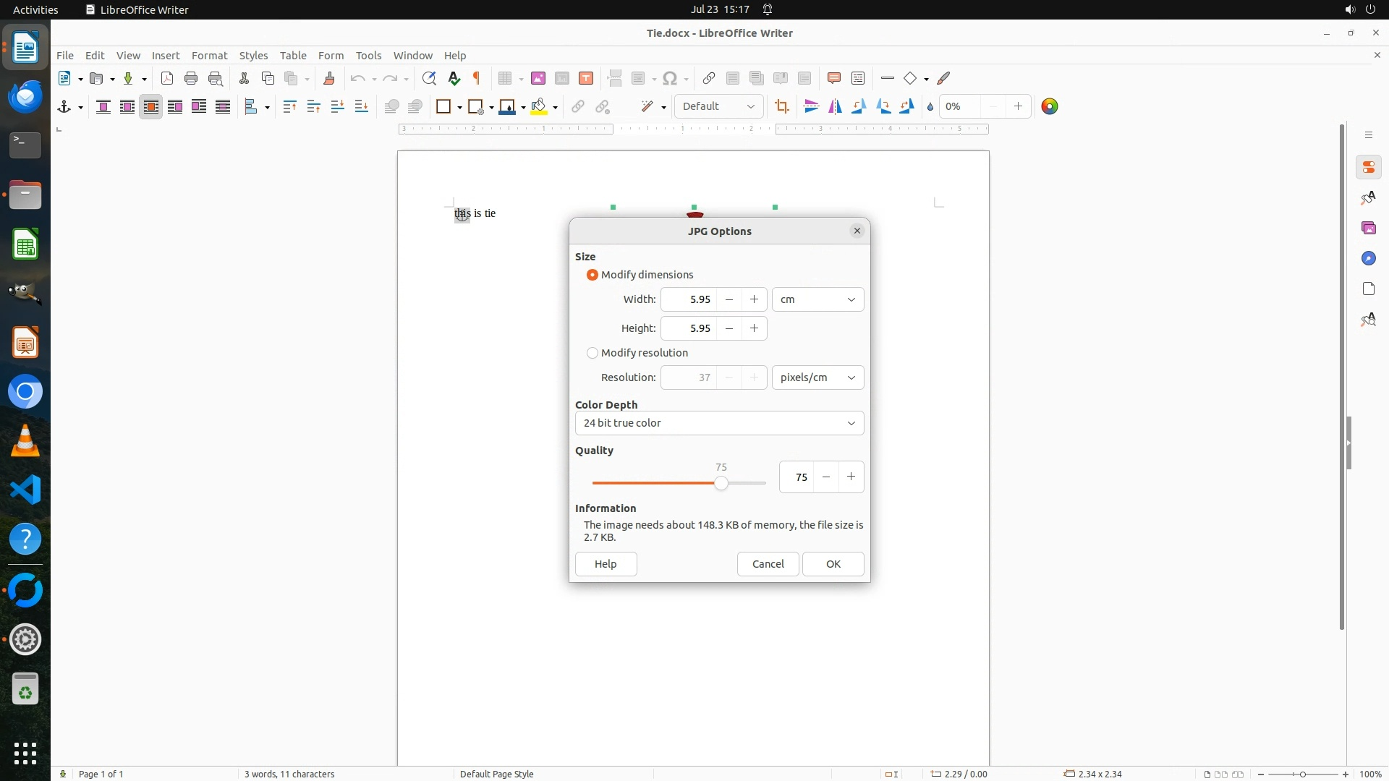Click the Insert Special Character omega icon
Viewport: 1389px width, 781px height.
pos(670,78)
